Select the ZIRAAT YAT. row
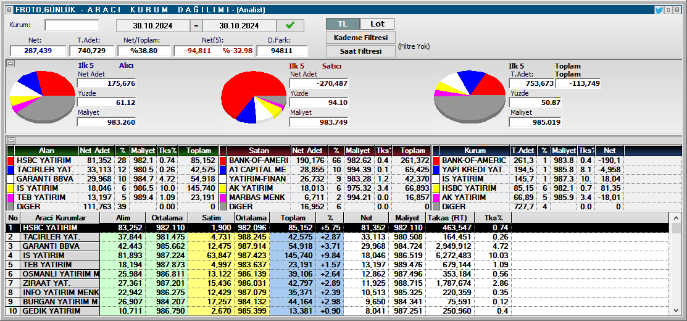Viewport: 687px width, 321px height. pyautogui.click(x=338, y=283)
